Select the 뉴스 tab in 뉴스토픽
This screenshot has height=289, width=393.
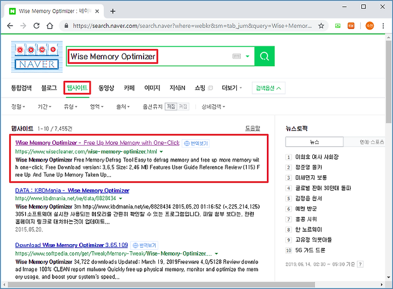tap(314, 142)
